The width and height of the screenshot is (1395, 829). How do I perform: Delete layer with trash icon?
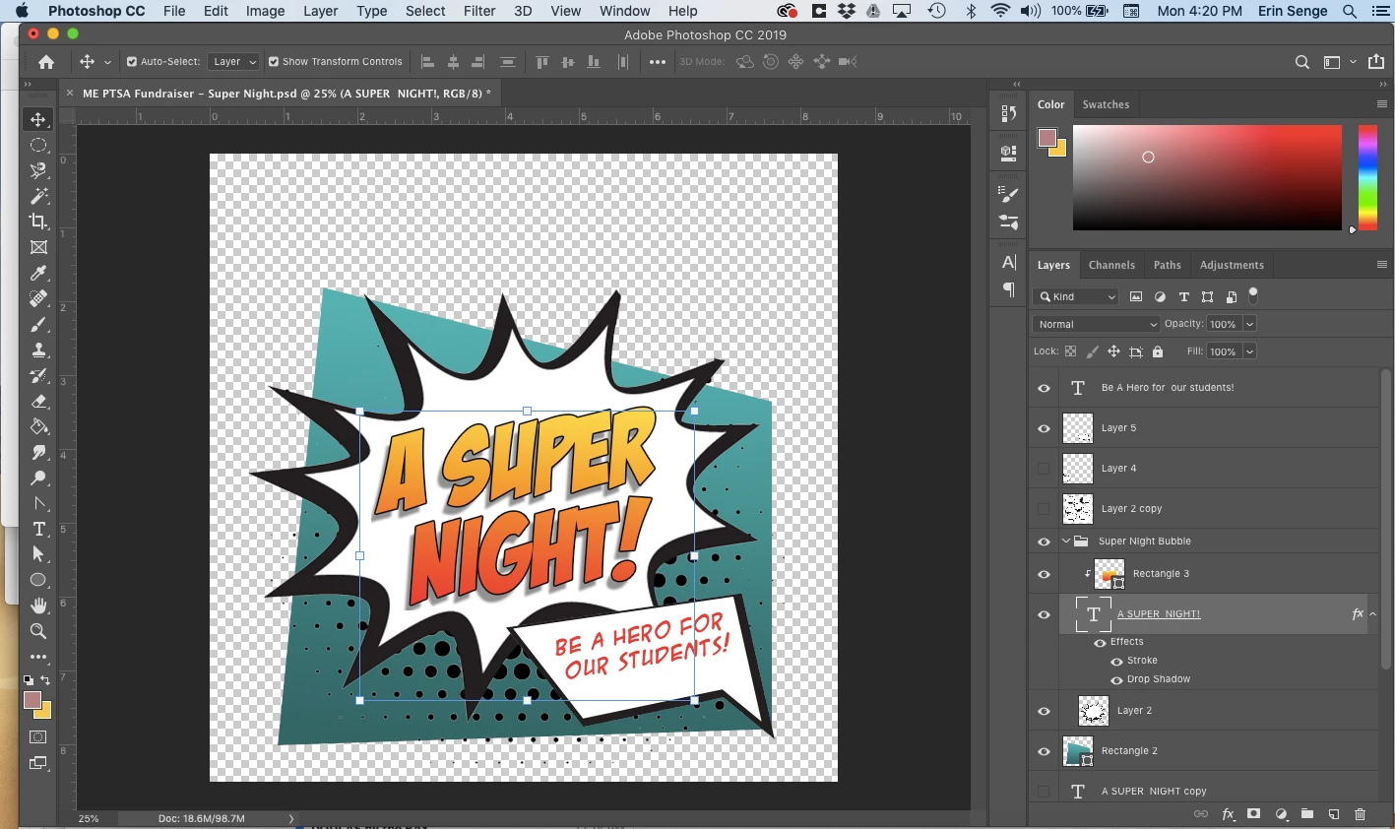click(1361, 814)
